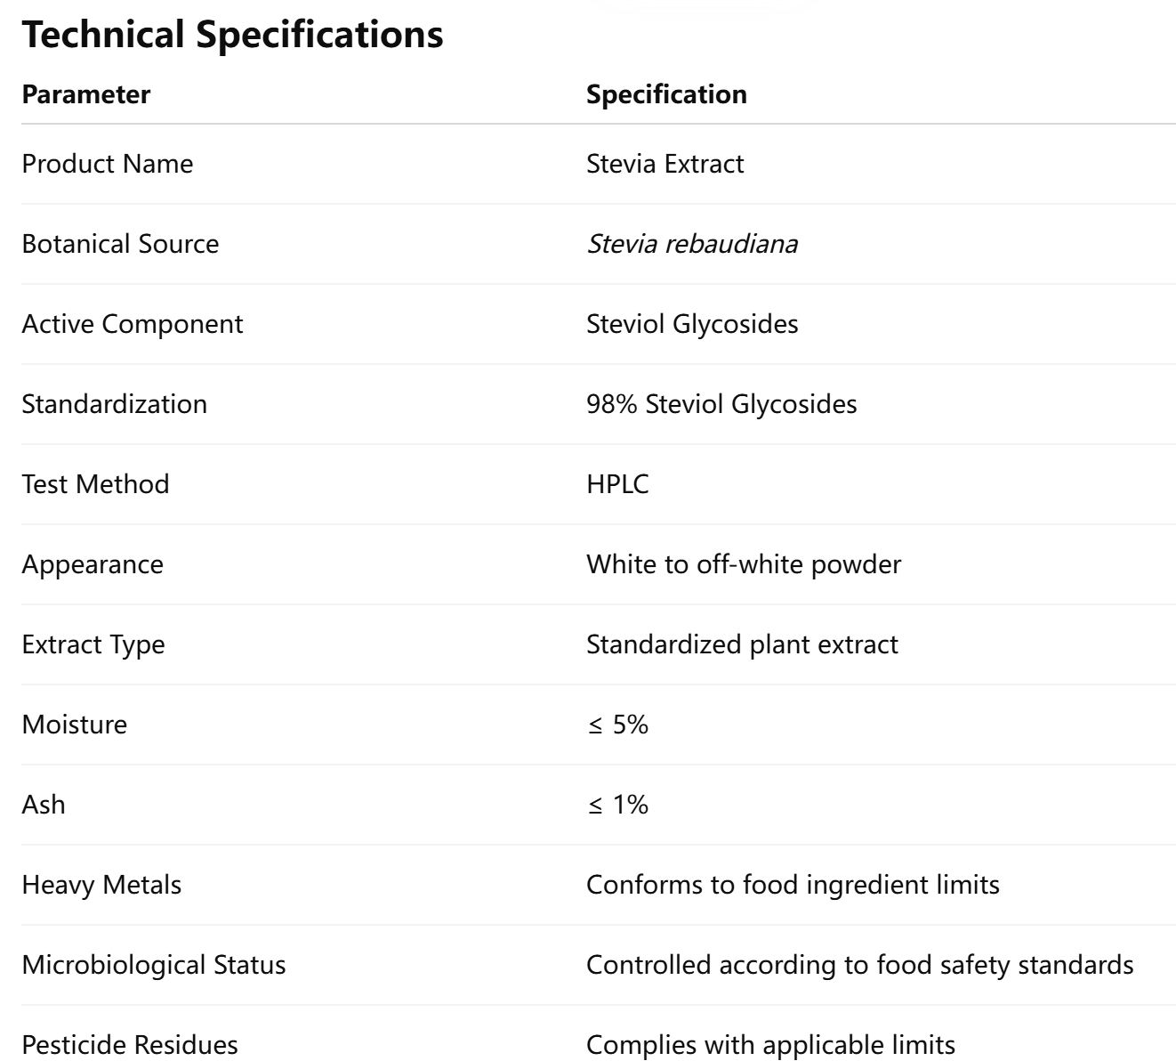Viewport: 1176px width, 1061px height.
Task: Click the Stevia Extract value
Action: [665, 164]
